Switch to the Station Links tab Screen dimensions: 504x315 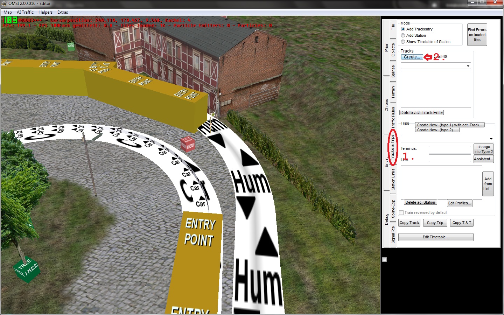click(393, 179)
